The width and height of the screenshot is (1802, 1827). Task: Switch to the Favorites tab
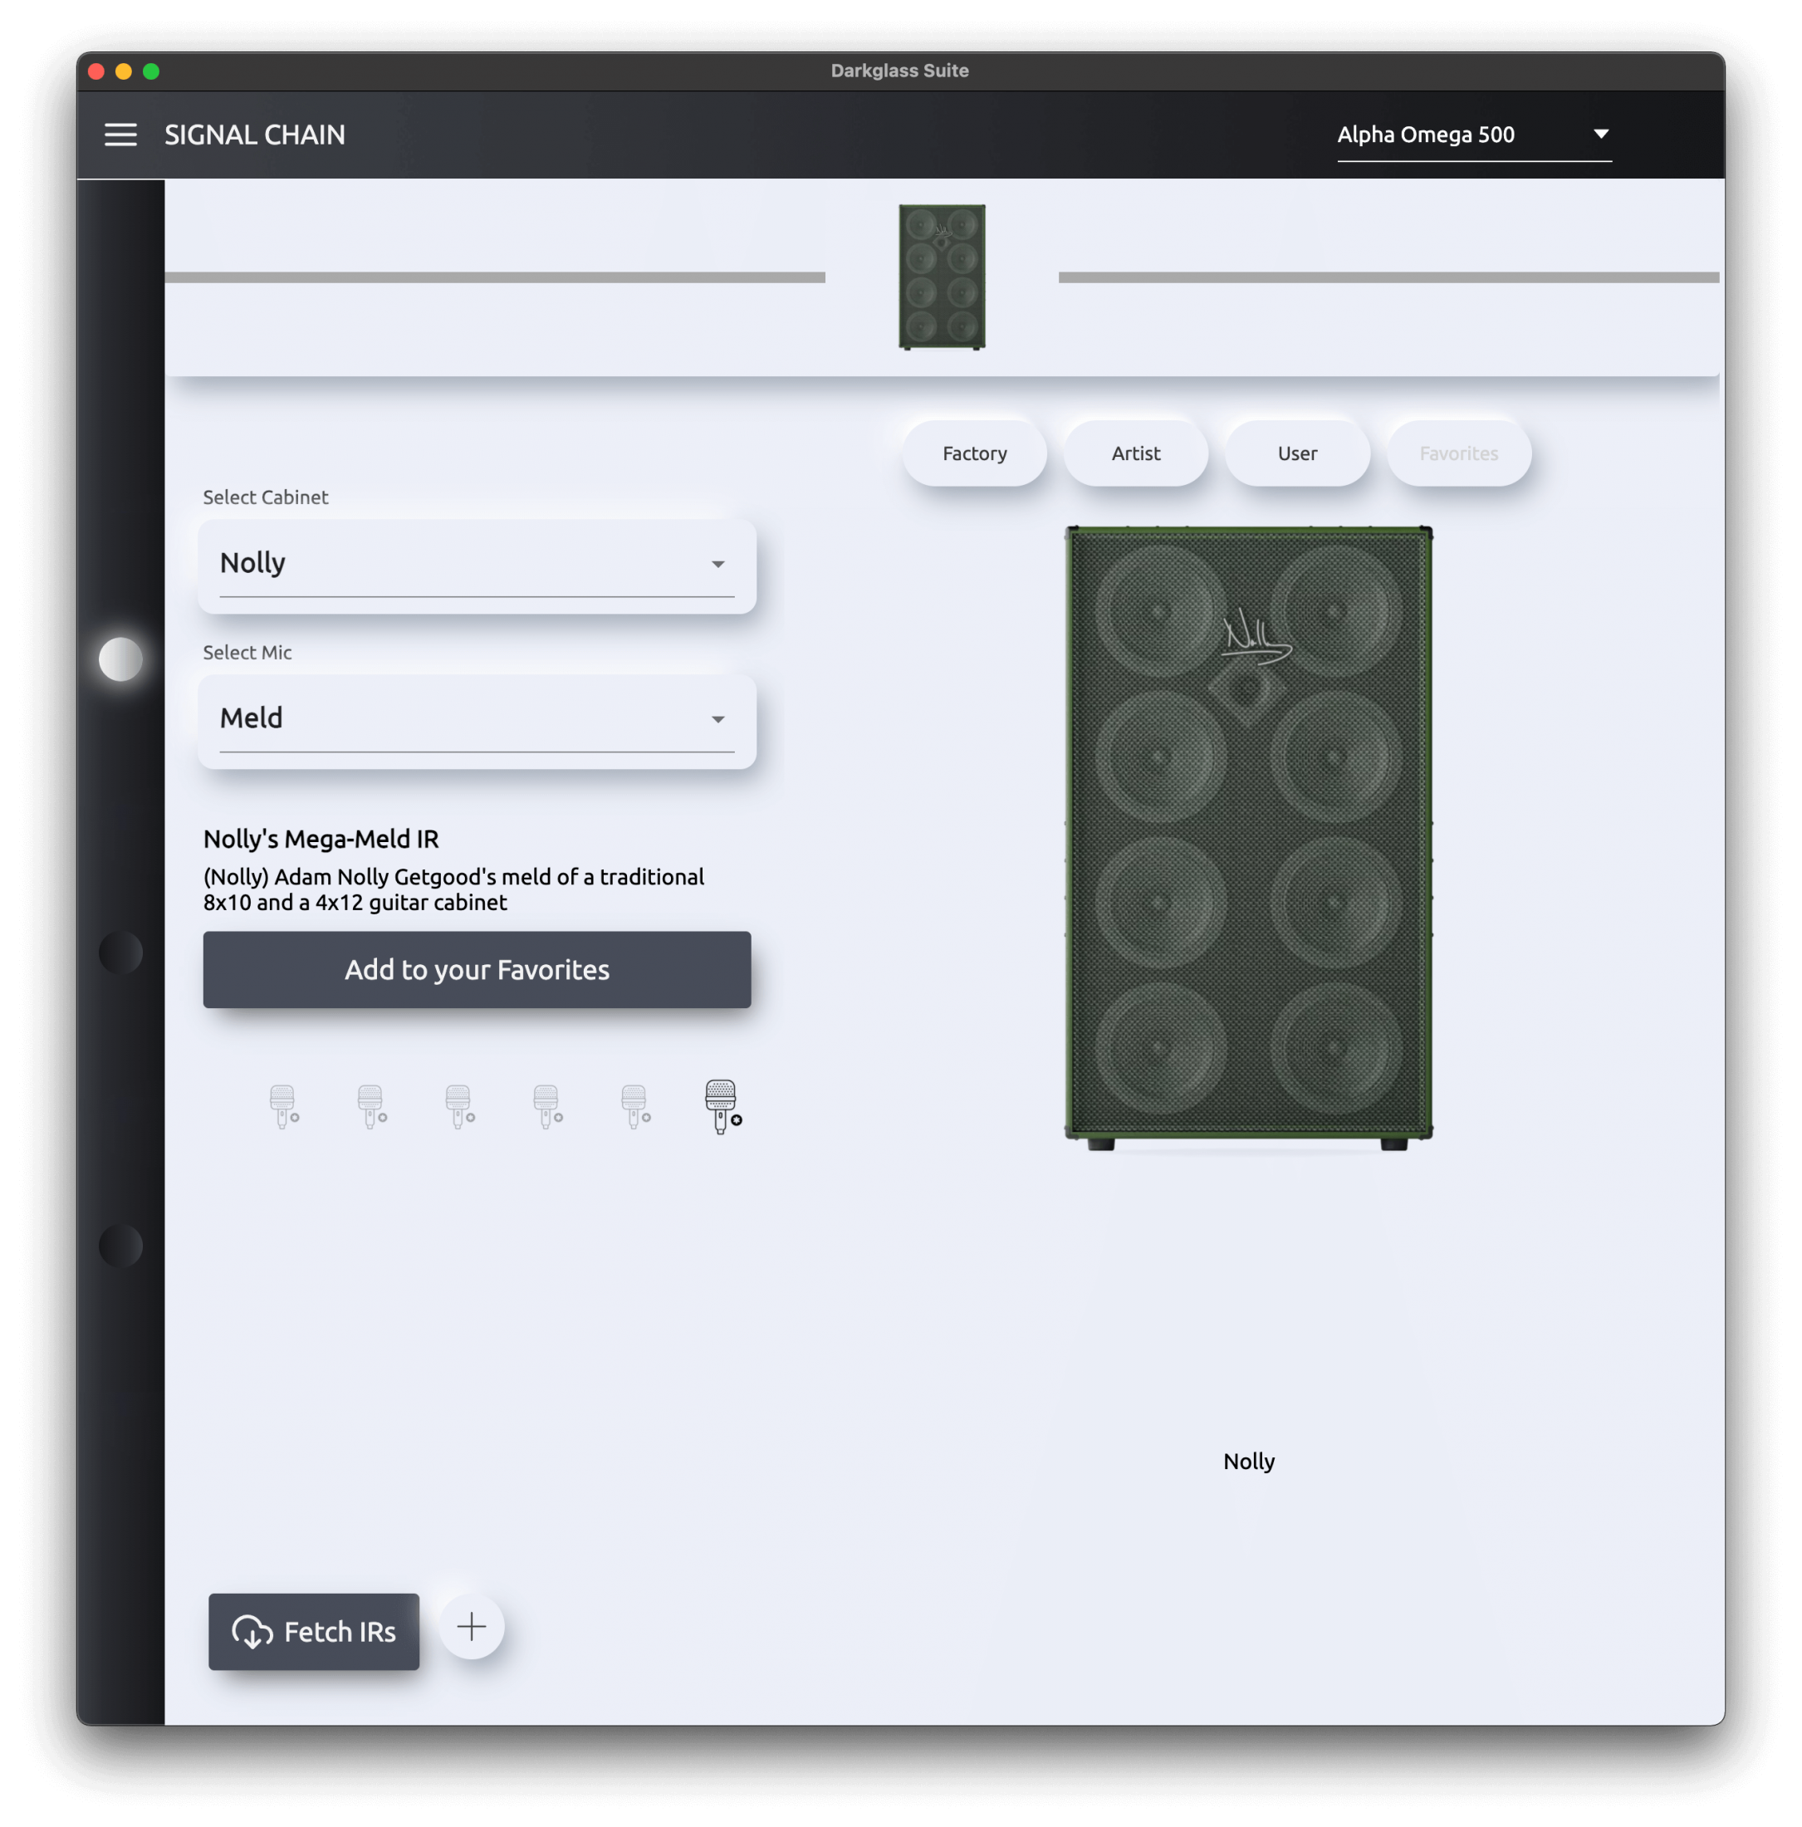(1458, 453)
